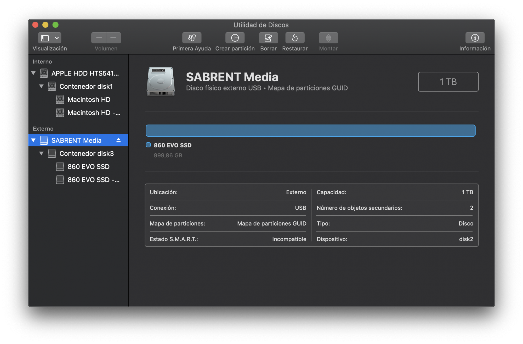Collapse the Contenedor disk1 triangle
The image size is (523, 344).
pyautogui.click(x=41, y=86)
